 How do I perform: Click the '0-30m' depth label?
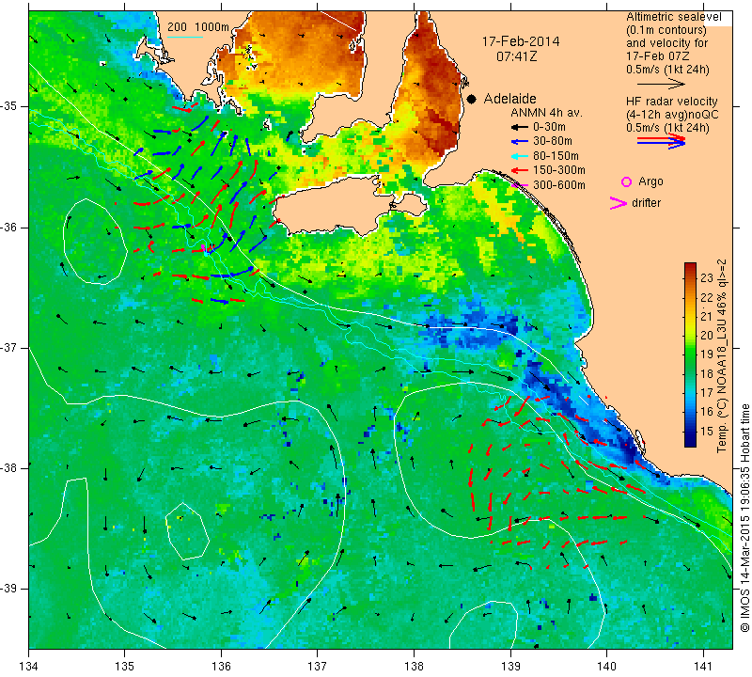point(549,127)
